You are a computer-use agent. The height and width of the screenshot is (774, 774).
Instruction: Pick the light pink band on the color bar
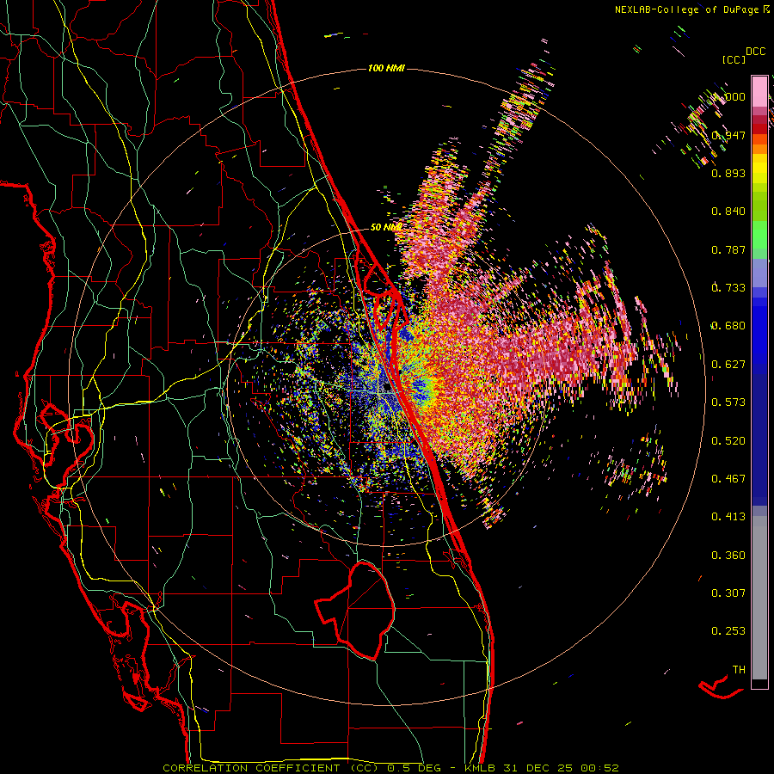click(759, 91)
